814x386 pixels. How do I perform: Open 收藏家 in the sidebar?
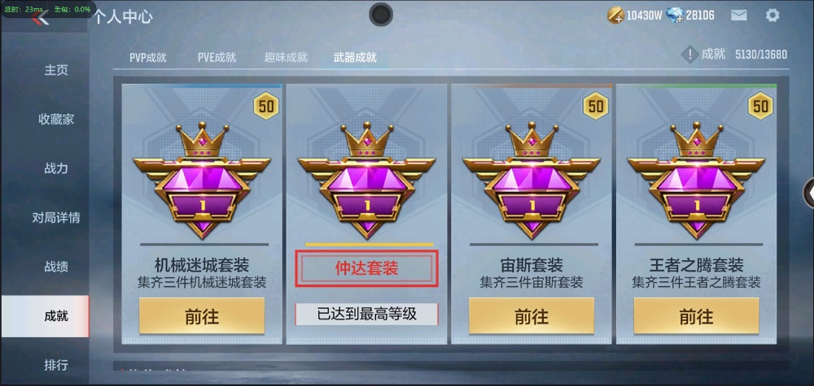[56, 119]
